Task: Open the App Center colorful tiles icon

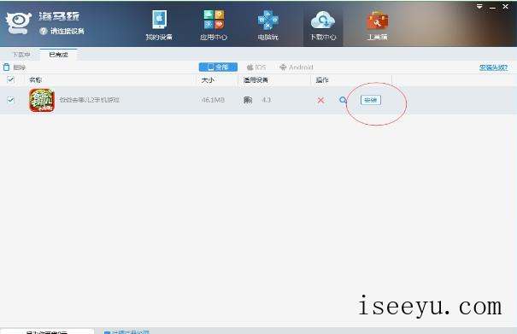Action: coord(214,20)
